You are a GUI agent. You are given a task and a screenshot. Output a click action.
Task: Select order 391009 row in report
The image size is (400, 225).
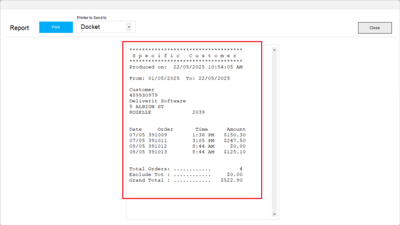(x=187, y=135)
